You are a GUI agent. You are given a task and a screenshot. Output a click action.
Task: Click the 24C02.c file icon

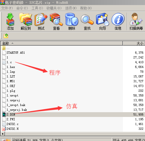click(x=4, y=124)
